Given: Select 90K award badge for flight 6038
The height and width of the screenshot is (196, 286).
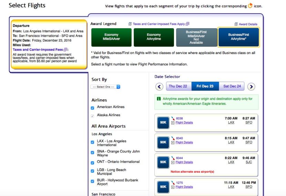Looking at the screenshot, I should (x=163, y=122).
